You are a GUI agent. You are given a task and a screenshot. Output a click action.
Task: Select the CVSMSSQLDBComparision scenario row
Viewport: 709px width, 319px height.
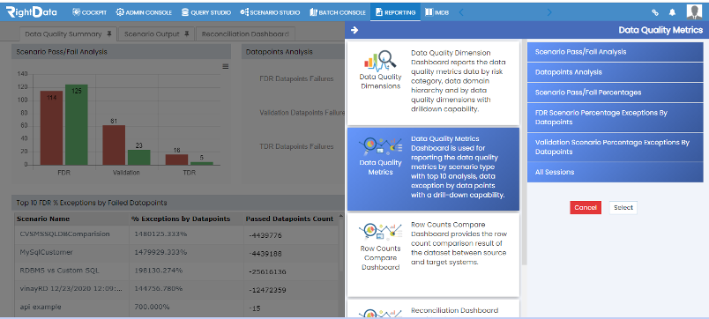tap(176, 234)
